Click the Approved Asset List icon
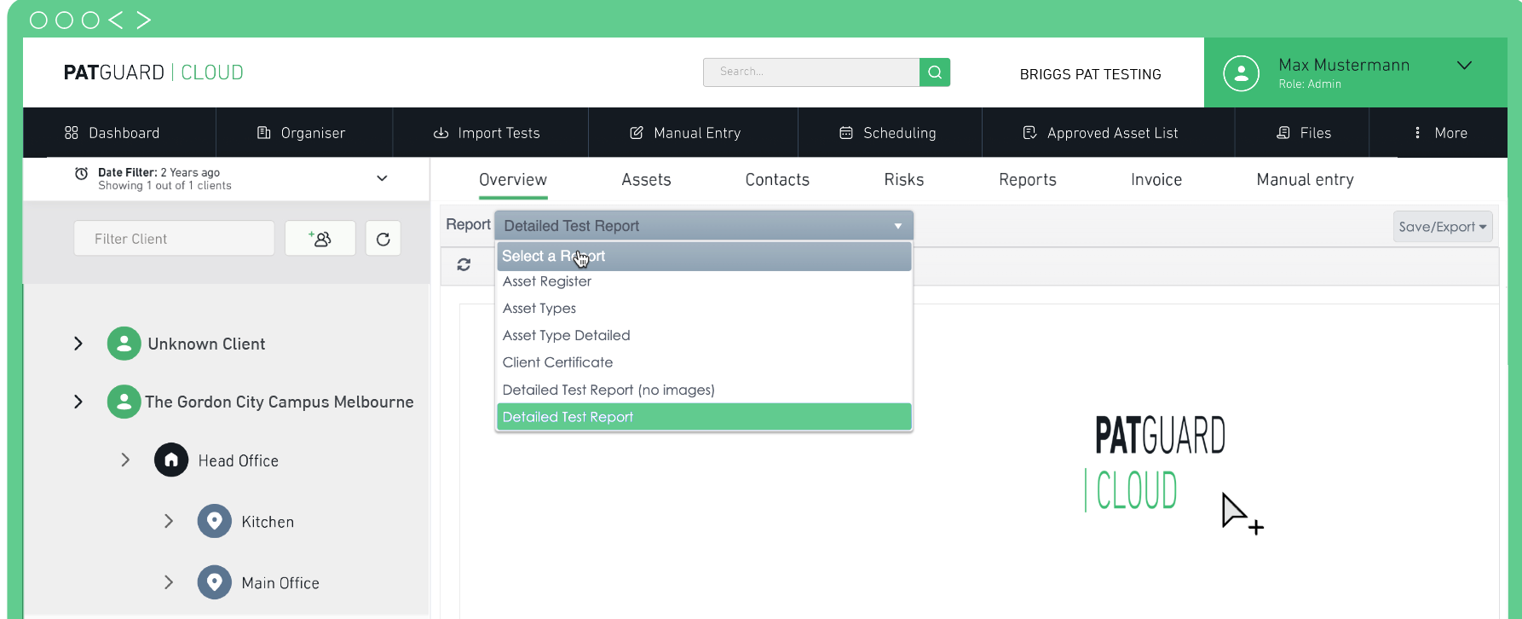 point(1029,133)
